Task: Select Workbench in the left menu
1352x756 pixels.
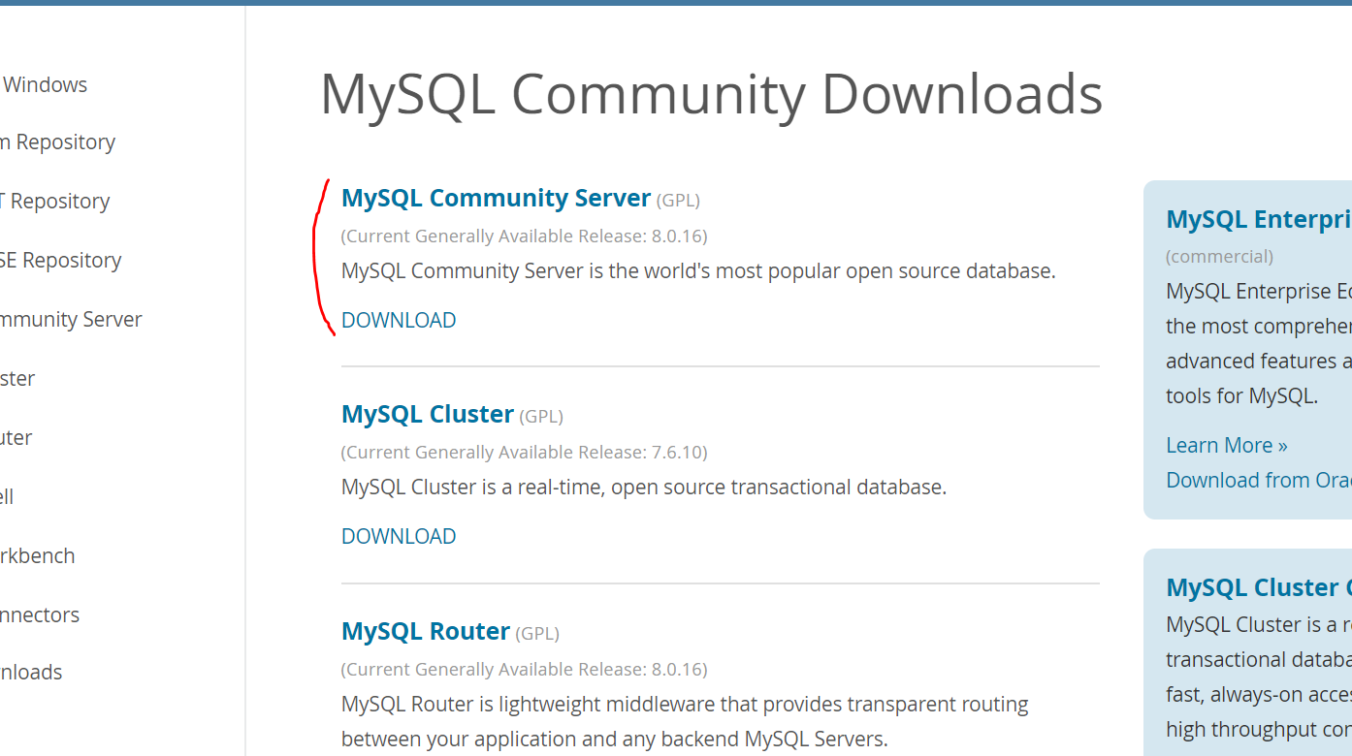Action: coord(38,555)
